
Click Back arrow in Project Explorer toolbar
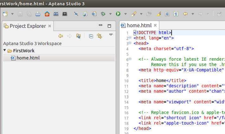61,36
